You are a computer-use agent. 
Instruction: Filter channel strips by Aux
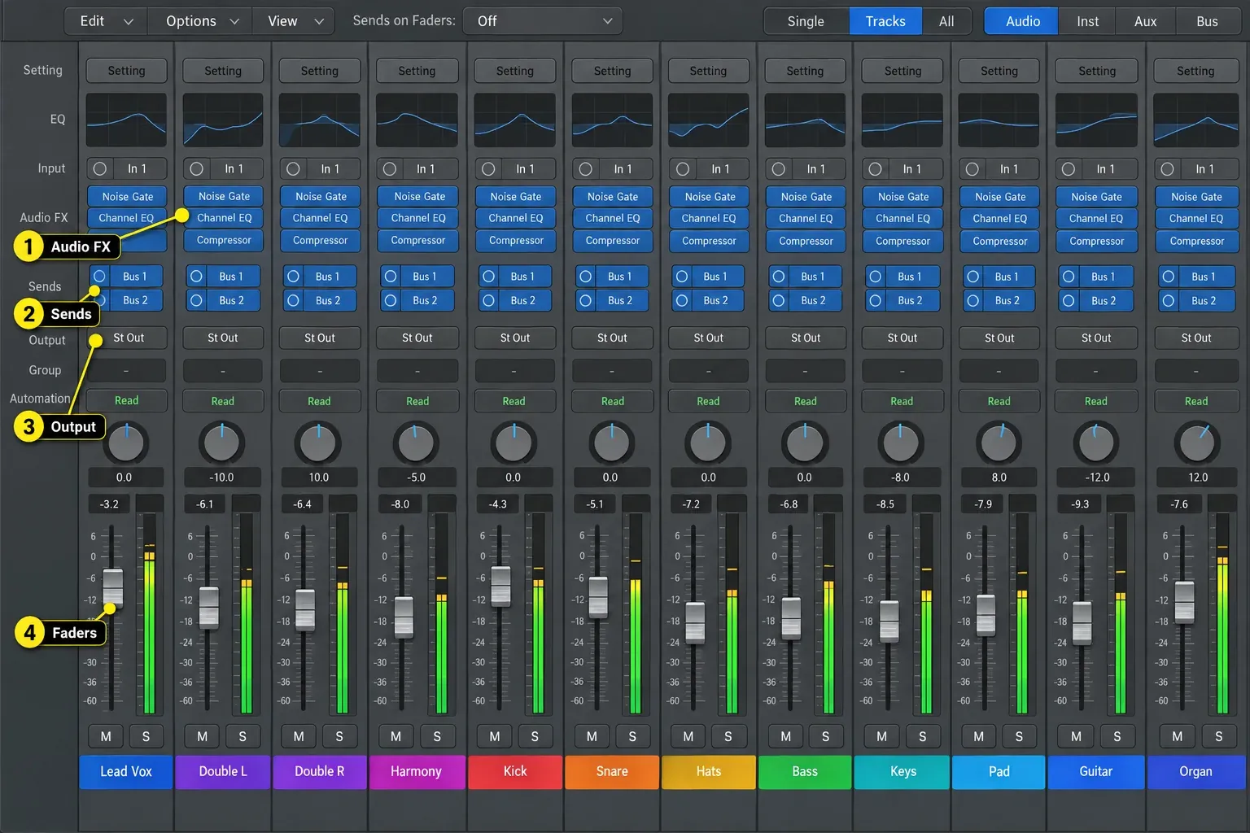1145,21
